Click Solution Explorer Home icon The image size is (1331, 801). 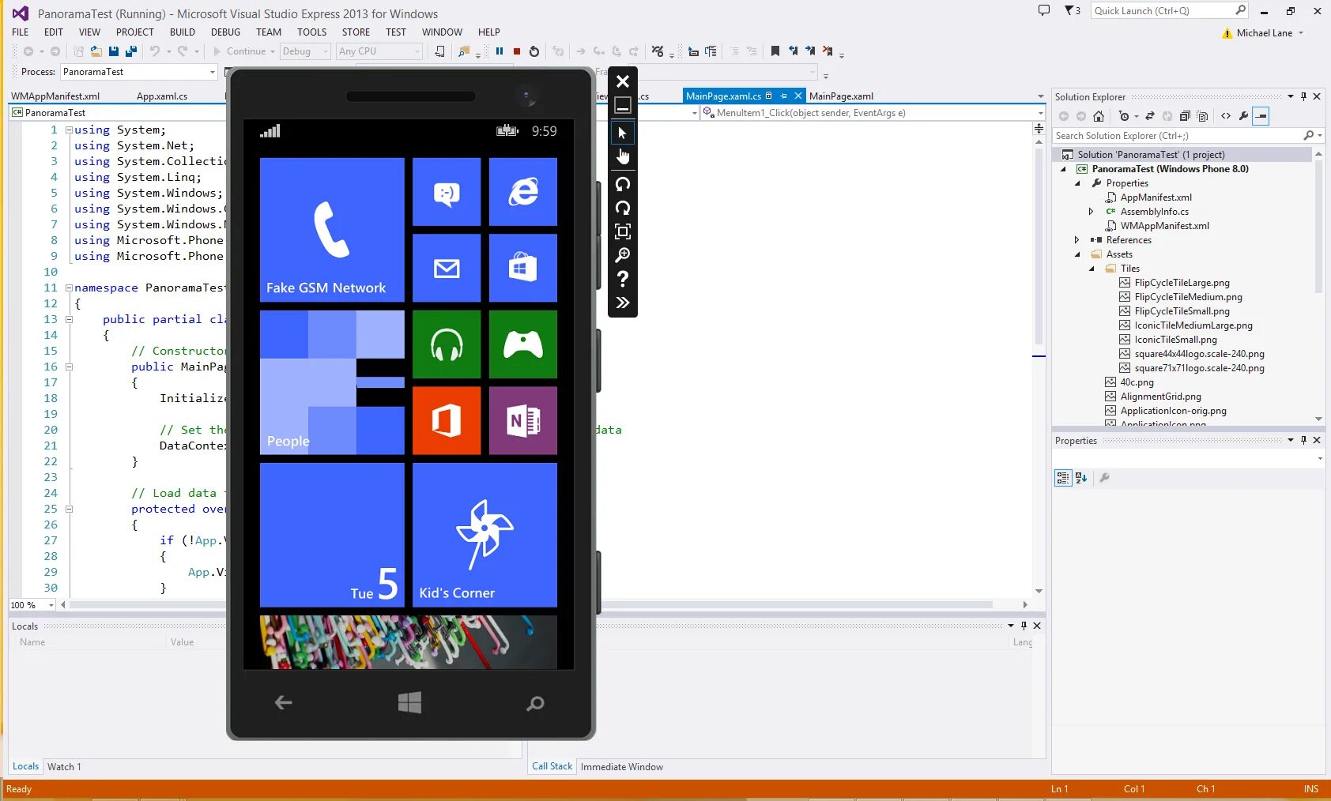(x=1099, y=116)
